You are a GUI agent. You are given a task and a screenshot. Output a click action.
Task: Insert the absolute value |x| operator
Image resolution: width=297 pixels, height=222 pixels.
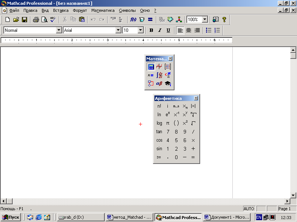pyautogui.click(x=193, y=106)
